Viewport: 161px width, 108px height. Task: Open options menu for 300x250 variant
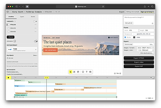pos(35,28)
